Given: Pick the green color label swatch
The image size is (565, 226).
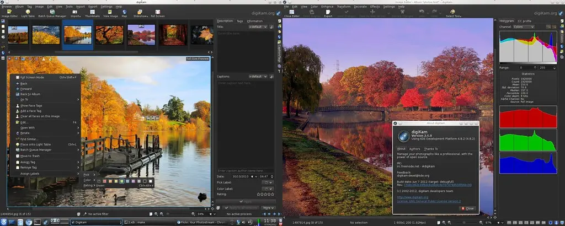Looking at the screenshot, I should click(x=122, y=181).
